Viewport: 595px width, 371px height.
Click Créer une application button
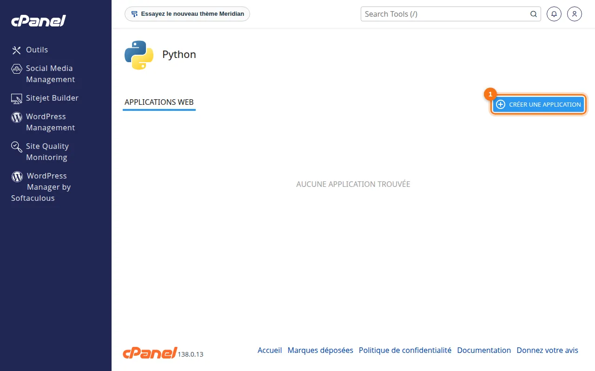[x=538, y=104]
